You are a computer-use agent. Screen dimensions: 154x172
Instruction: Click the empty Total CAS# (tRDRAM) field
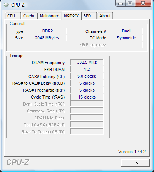[x=87, y=125]
